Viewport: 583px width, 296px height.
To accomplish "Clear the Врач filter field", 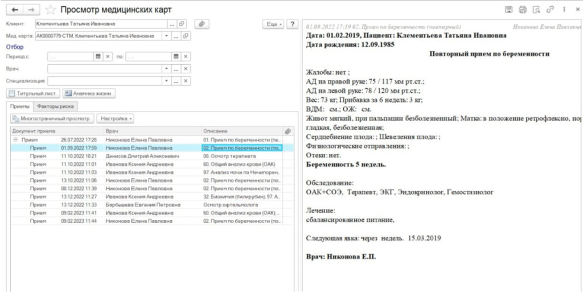I will point(185,69).
